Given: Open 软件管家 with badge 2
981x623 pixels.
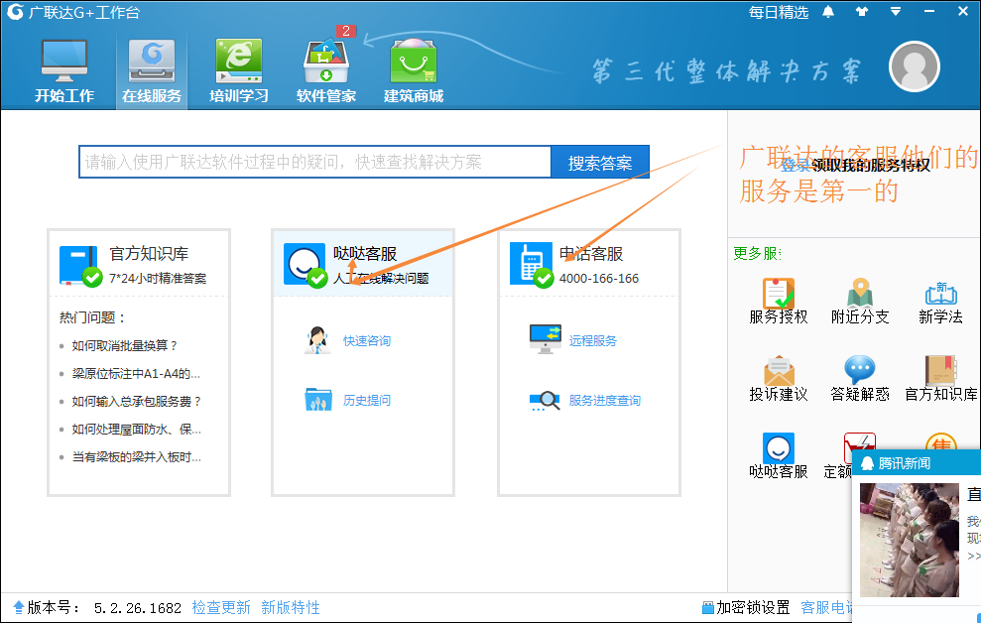Looking at the screenshot, I should 326,70.
